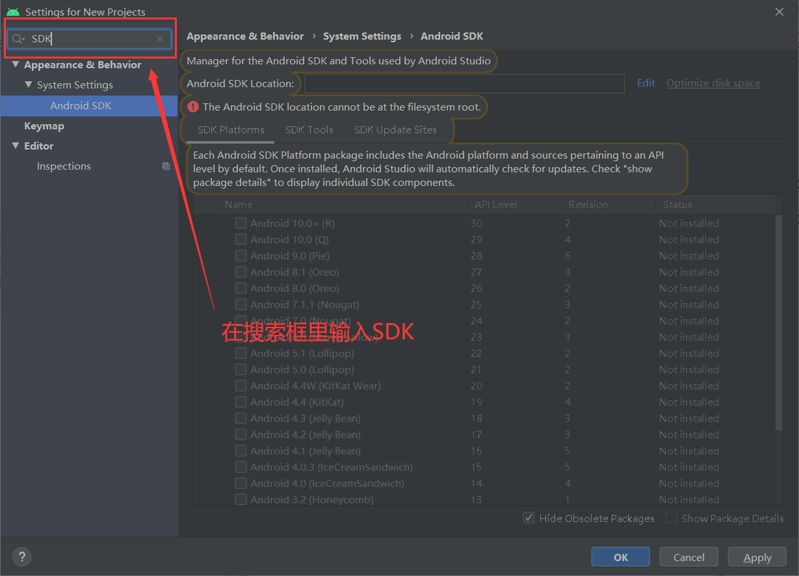Check the Android 8.0 (Oreo) checkbox
Viewport: 799px width, 576px height.
click(x=241, y=288)
